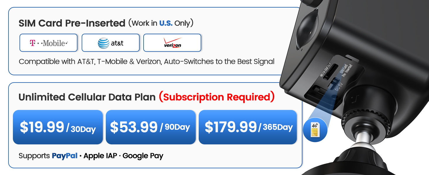Click the red Subscription Required notice

pyautogui.click(x=217, y=97)
